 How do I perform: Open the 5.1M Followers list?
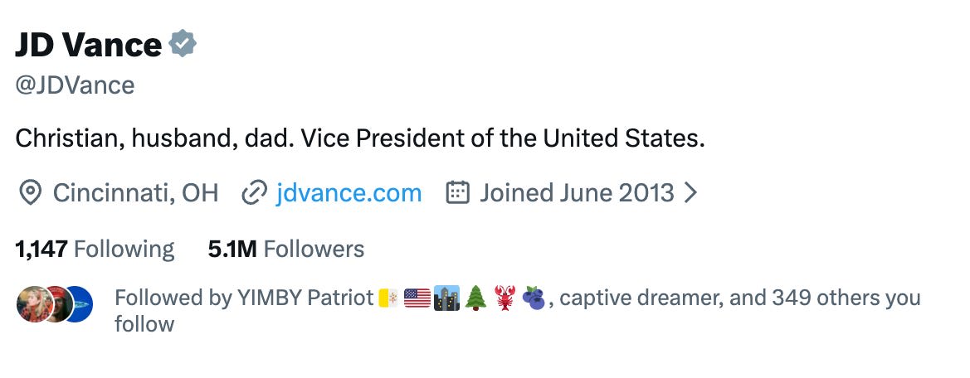click(286, 249)
